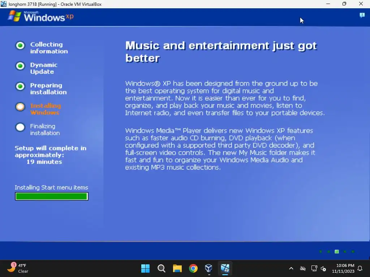The width and height of the screenshot is (370, 277).
Task: Restore down the VirtualBox window
Action: pyautogui.click(x=344, y=4)
